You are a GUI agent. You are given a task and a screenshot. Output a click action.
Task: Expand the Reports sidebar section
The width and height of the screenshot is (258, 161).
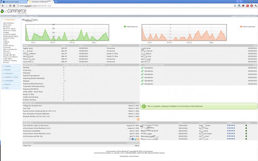coord(8,84)
